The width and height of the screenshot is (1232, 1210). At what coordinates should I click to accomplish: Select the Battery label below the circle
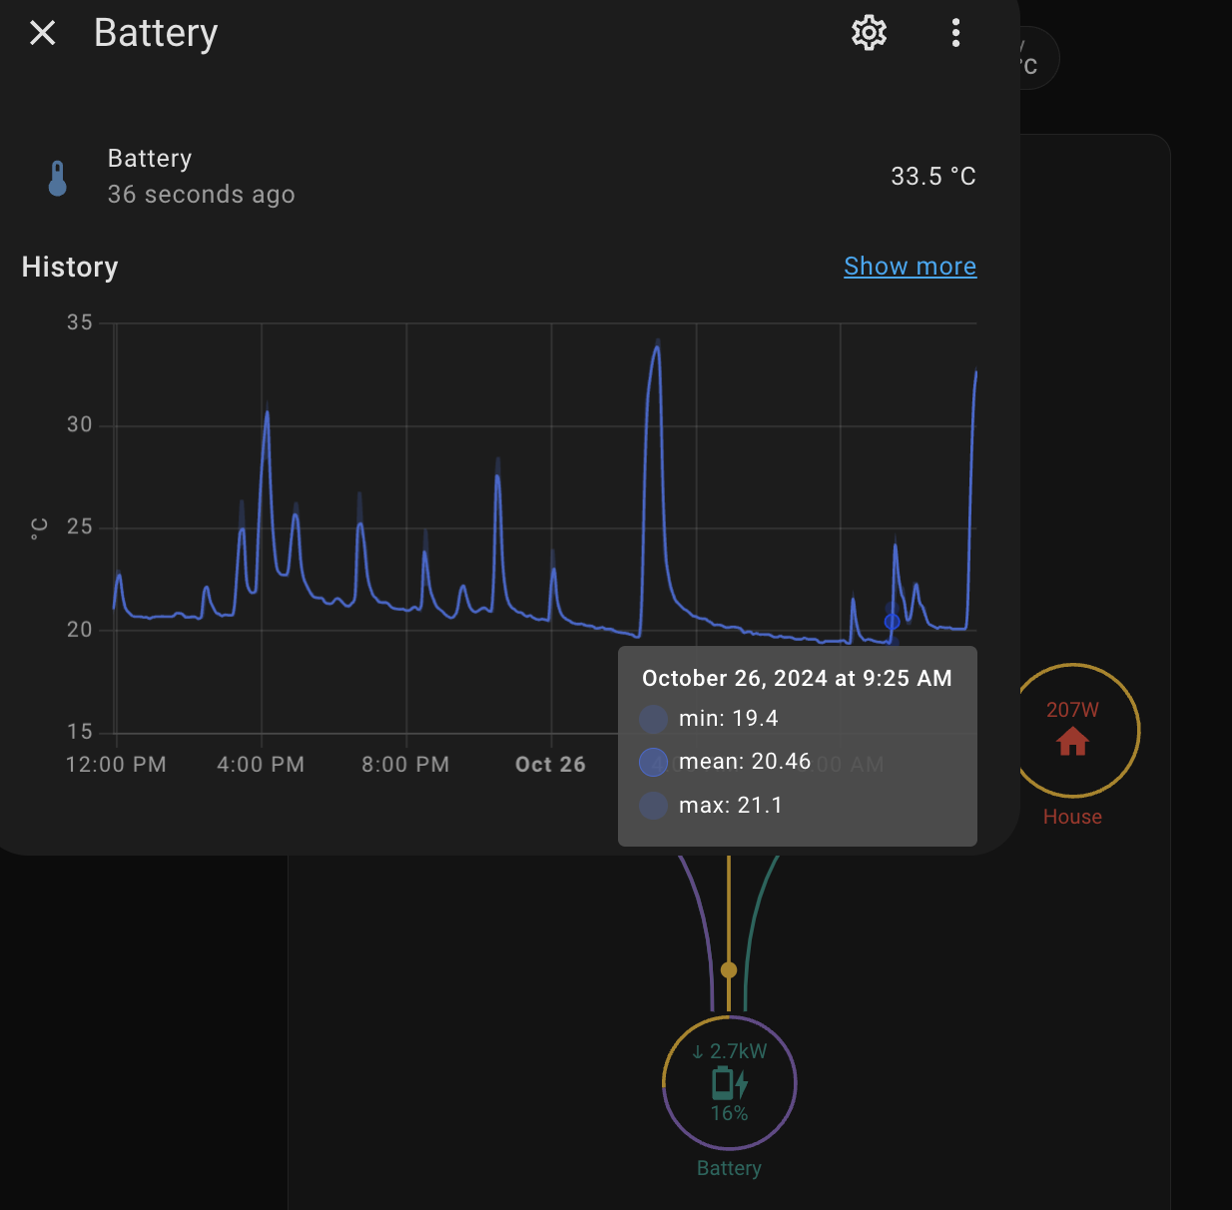(x=729, y=1168)
